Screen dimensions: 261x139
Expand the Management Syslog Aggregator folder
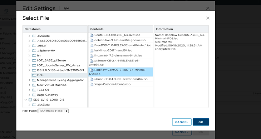[29, 80]
